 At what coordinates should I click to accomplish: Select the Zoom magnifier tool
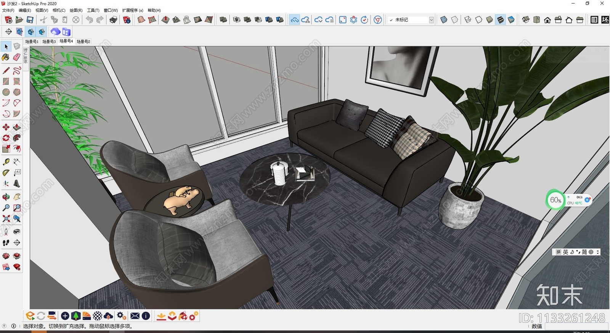pos(6,208)
